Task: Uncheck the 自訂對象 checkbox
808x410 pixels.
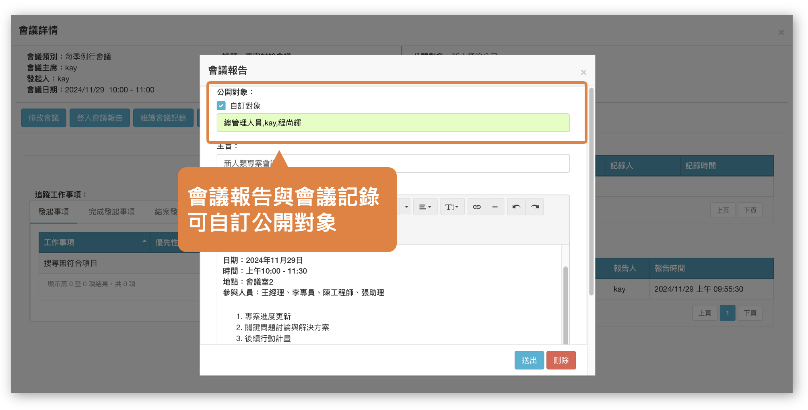Action: point(221,106)
